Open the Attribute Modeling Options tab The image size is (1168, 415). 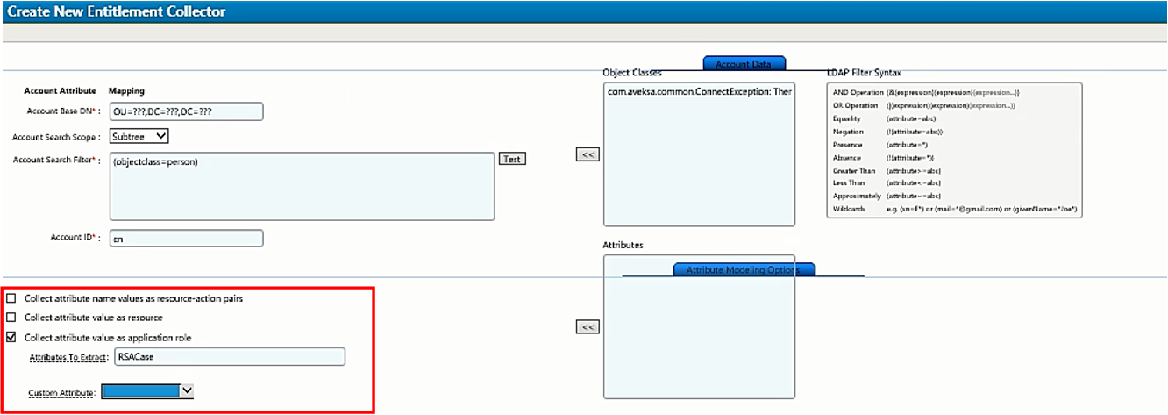[x=744, y=269]
